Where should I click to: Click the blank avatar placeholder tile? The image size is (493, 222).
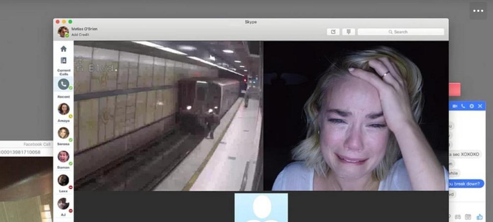[261, 208]
